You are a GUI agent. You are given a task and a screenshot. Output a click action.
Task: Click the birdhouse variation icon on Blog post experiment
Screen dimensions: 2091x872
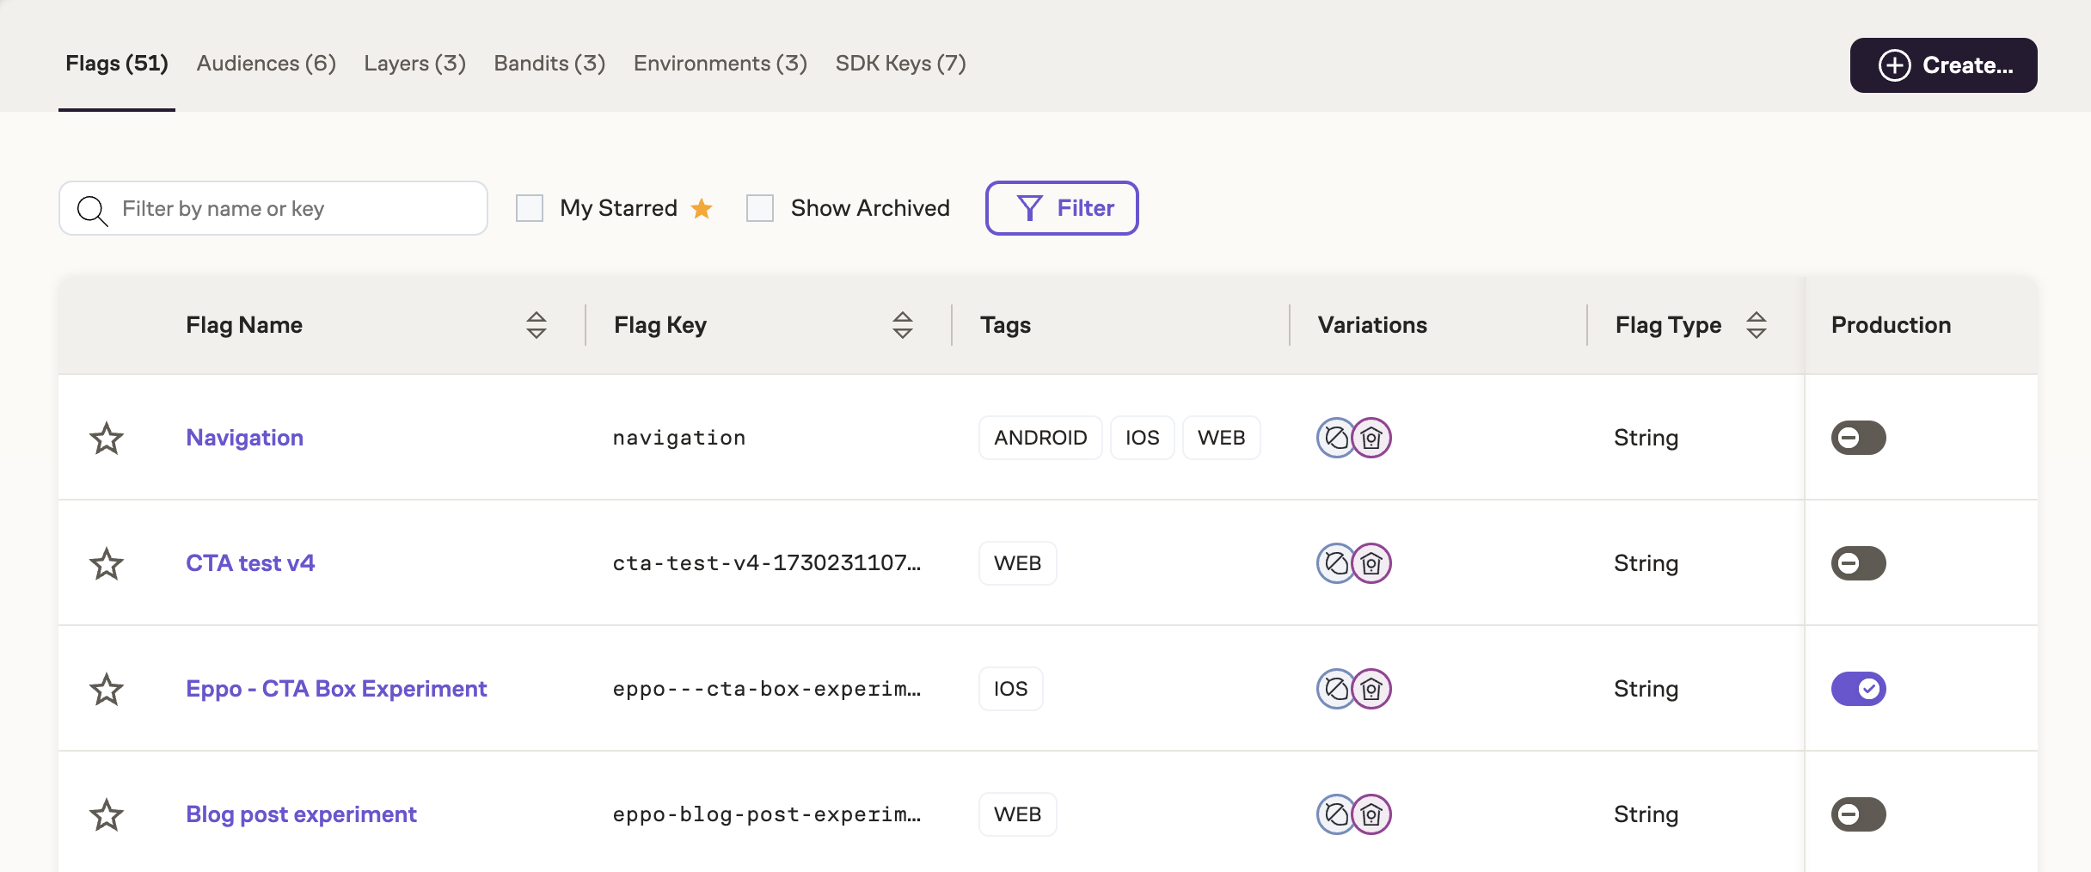click(x=1372, y=814)
